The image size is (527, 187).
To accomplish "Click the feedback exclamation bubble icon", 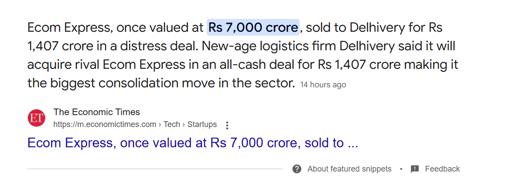I will (x=415, y=169).
